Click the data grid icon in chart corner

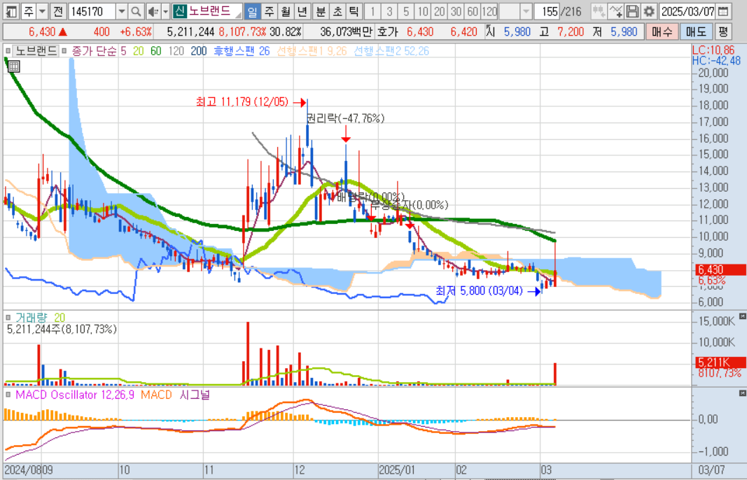[x=14, y=66]
